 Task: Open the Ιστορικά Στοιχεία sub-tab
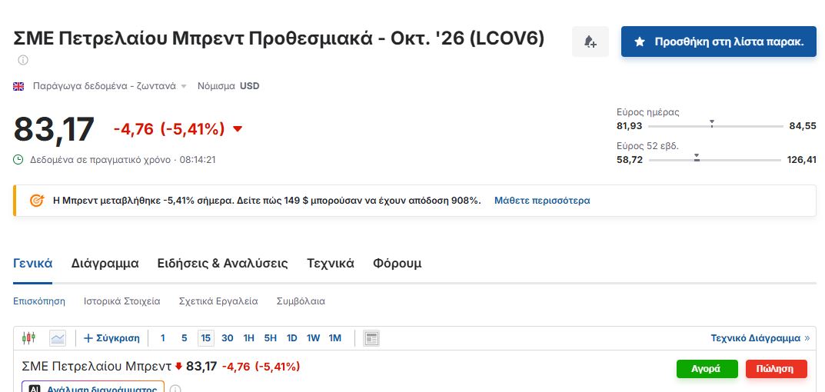point(122,301)
